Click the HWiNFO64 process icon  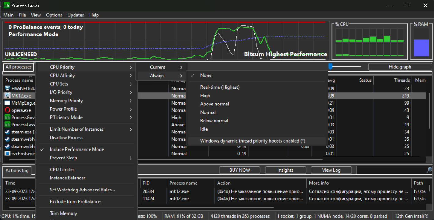[x=8, y=88]
